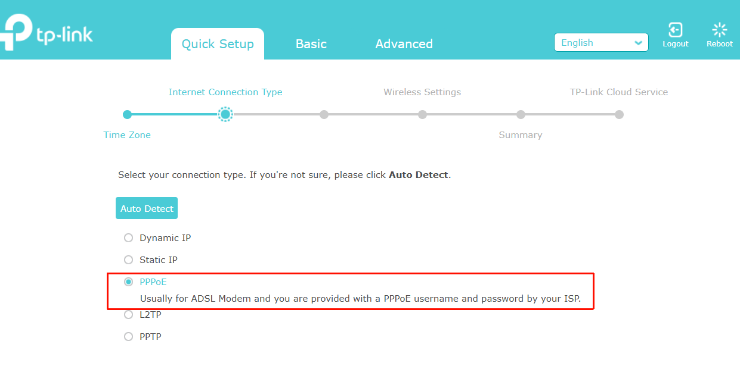
Task: Click the Summary step dot
Action: [x=521, y=114]
